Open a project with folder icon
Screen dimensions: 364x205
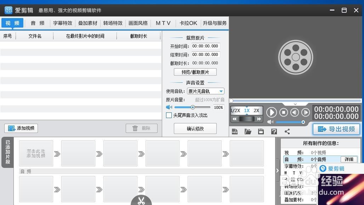[248, 132]
